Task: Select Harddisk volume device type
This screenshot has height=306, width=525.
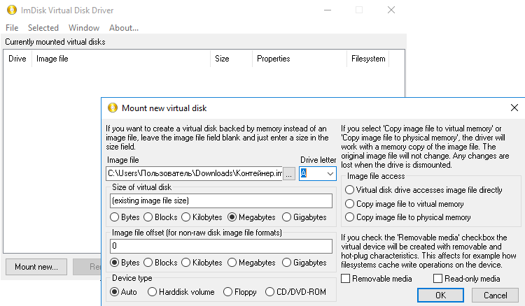Action: 181,292
